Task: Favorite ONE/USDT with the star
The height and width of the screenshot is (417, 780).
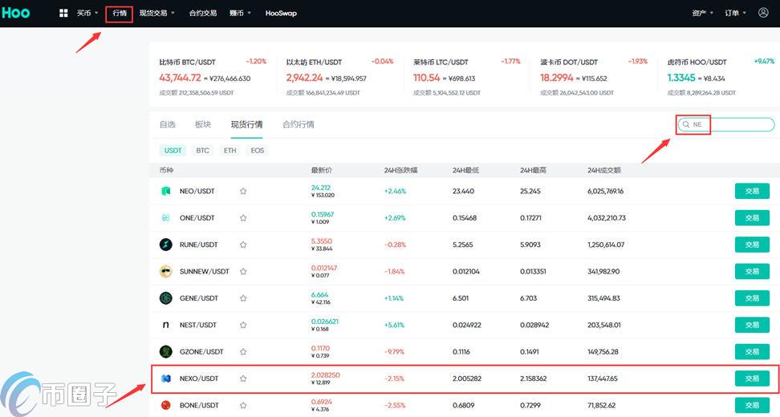Action: point(243,217)
